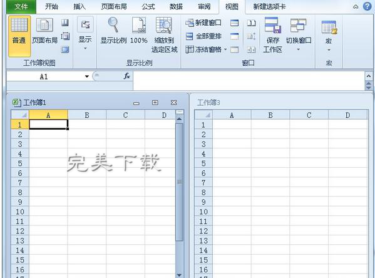Switch to Normal (普通) workbook view
The image size is (375, 278).
tap(19, 36)
